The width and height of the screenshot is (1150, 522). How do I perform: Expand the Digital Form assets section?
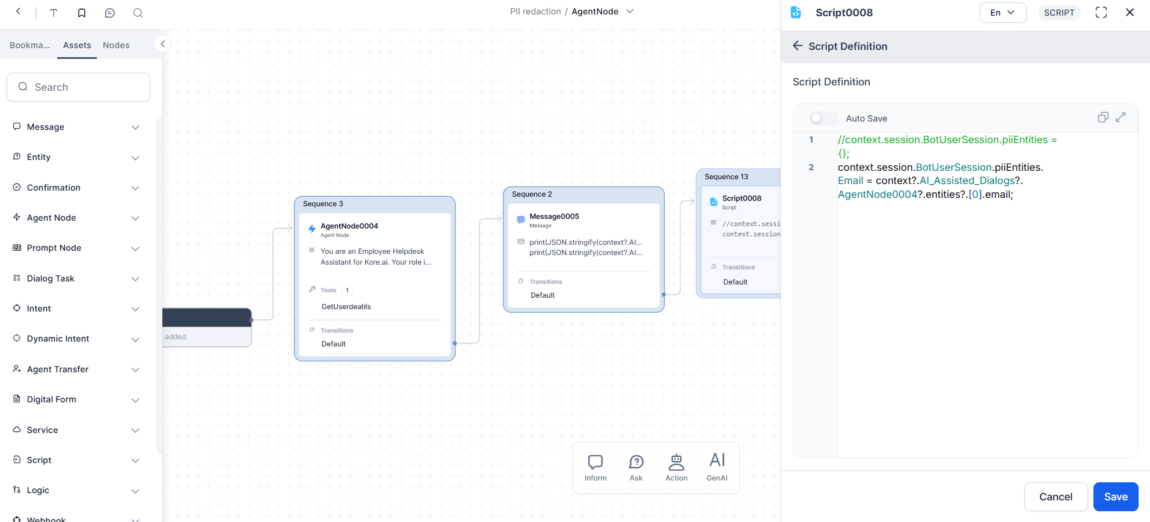[135, 400]
